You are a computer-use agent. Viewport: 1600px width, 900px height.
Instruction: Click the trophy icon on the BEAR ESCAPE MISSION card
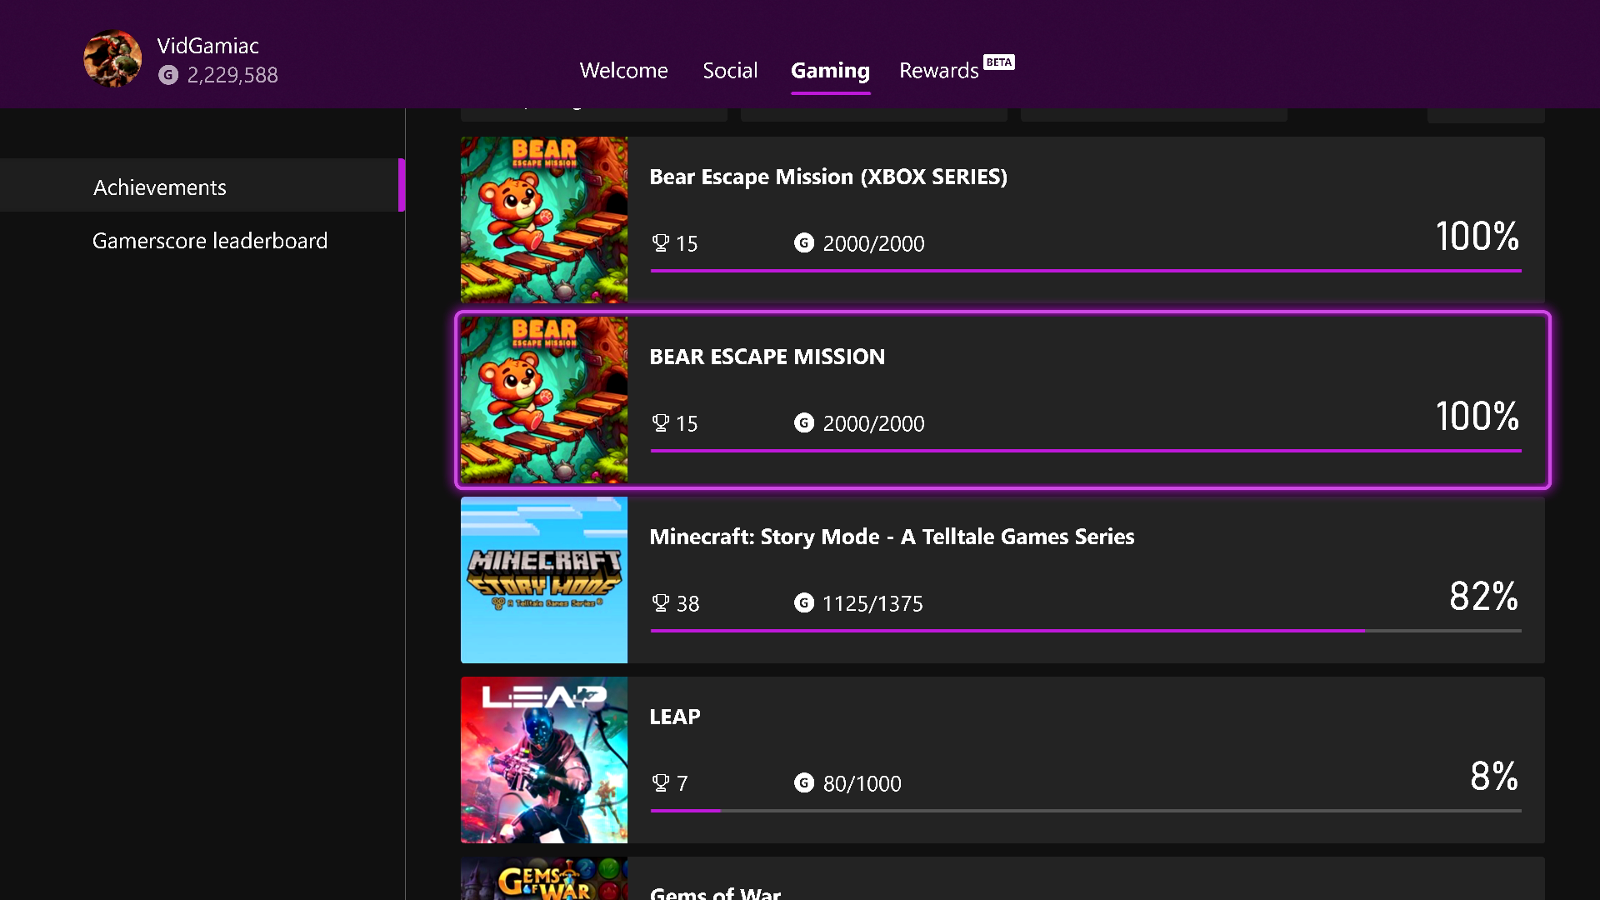pyautogui.click(x=661, y=423)
